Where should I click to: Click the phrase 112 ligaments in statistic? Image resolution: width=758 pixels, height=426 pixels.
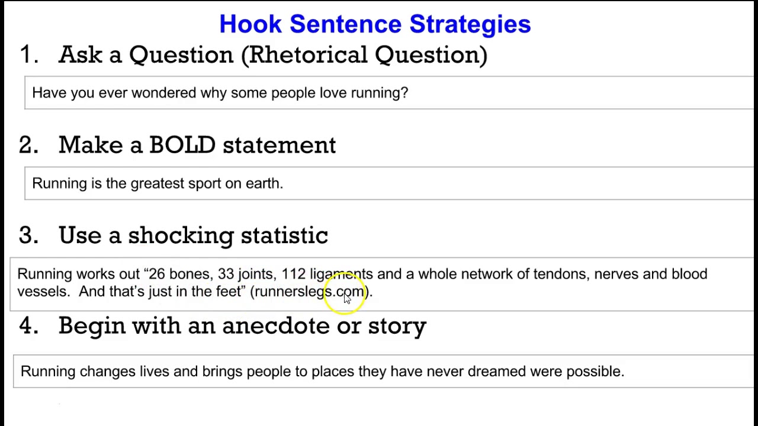tap(327, 274)
